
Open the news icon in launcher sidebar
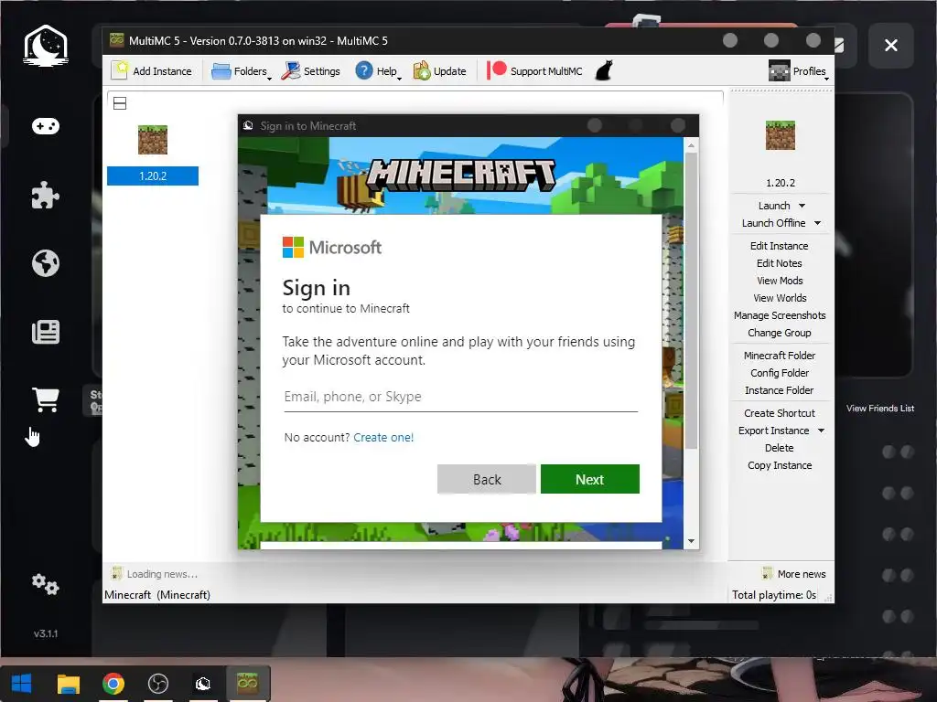pos(46,332)
